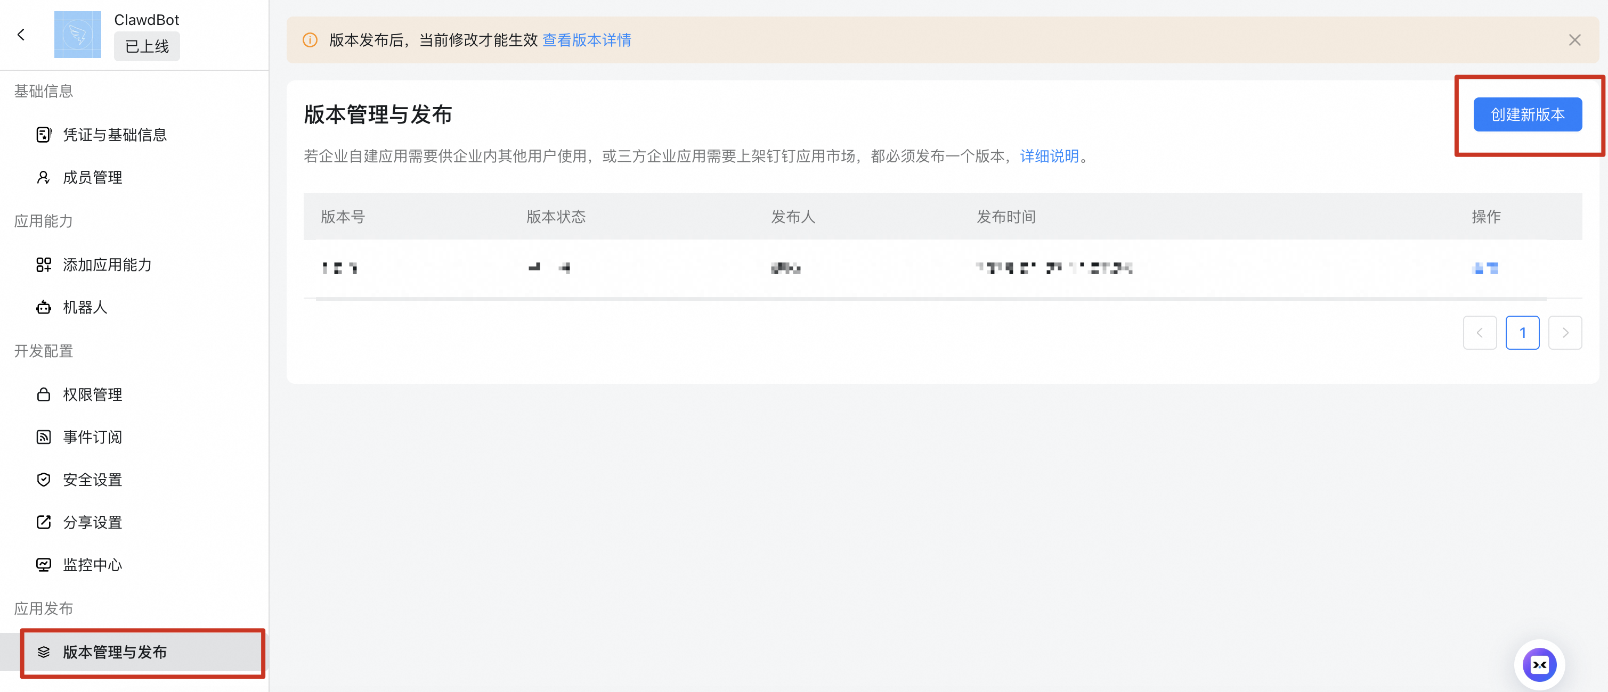
Task: Click the floating assistant icon
Action: point(1539,664)
